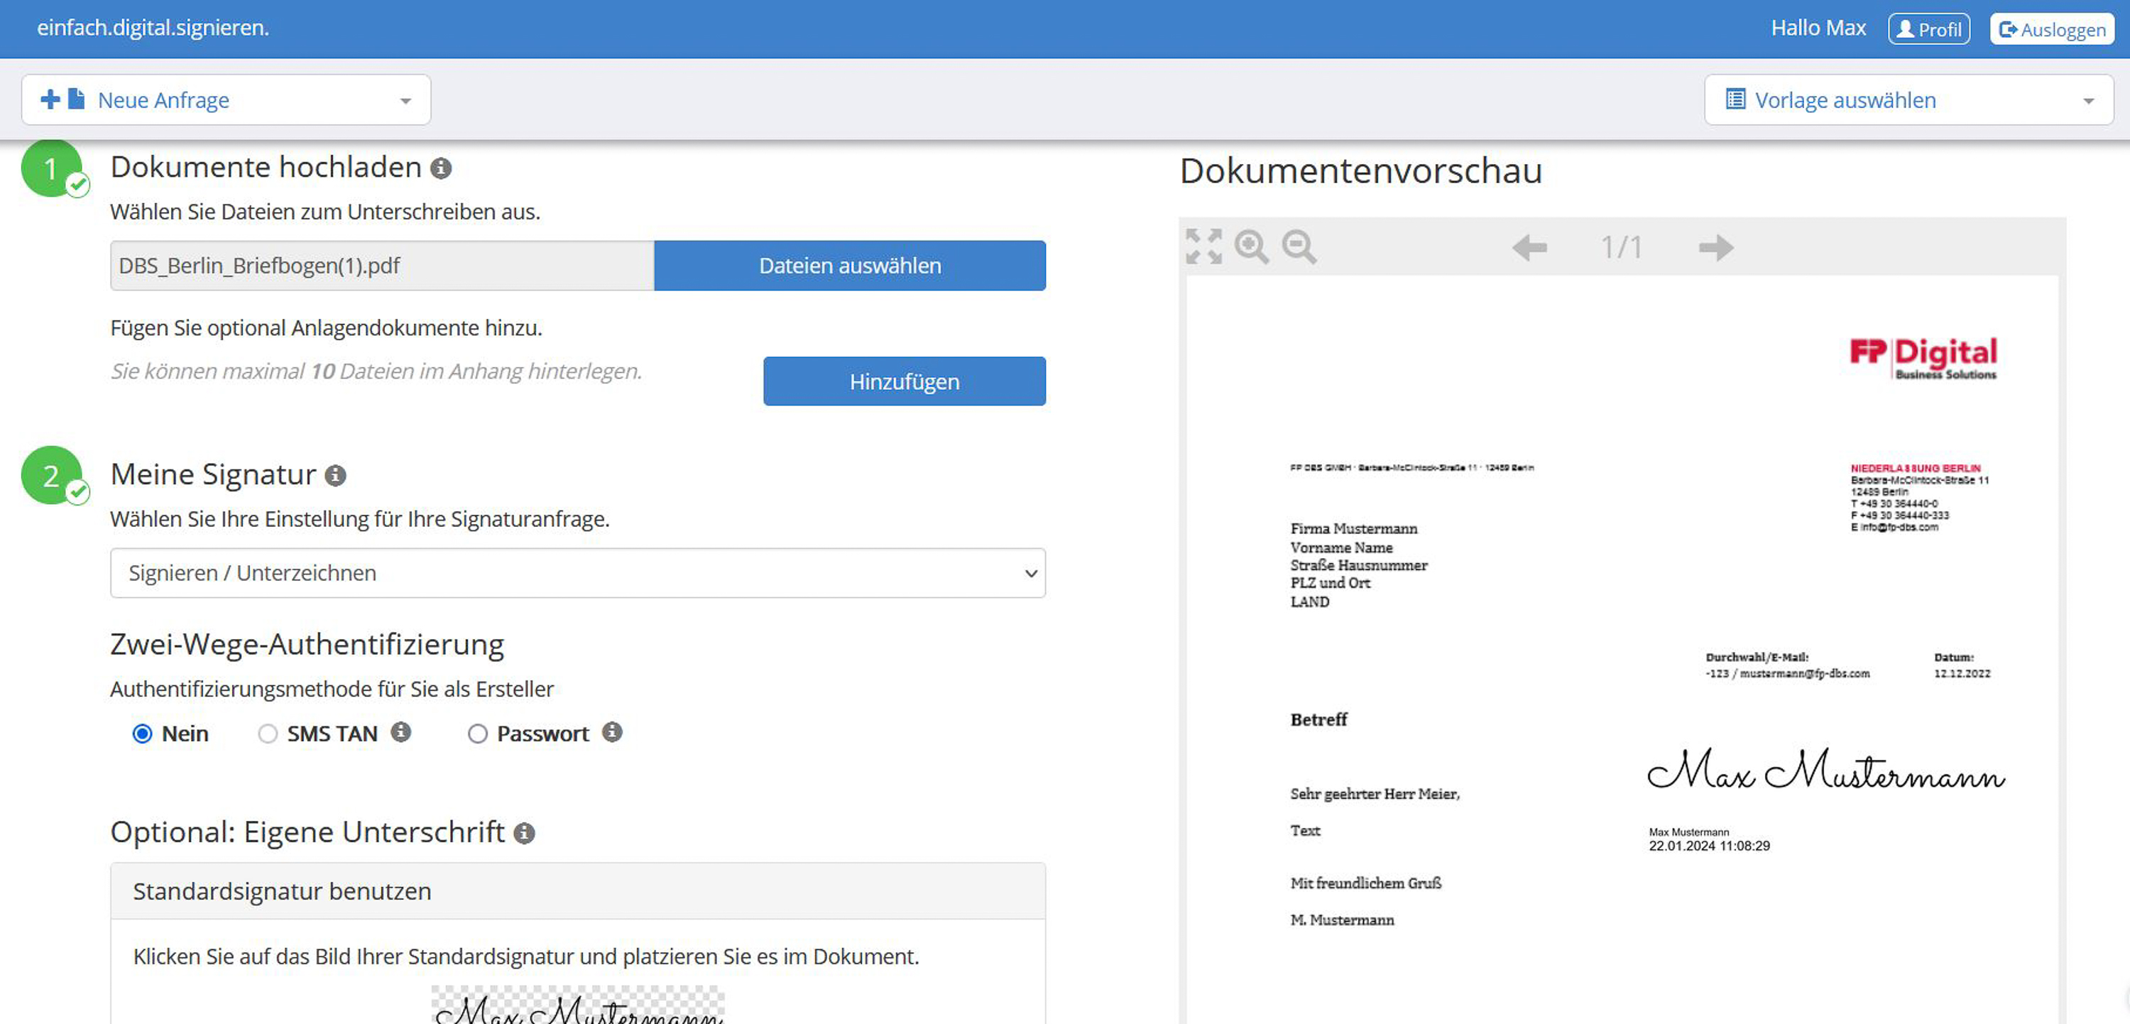Show info for the SMS TAN option
2130x1024 pixels.
(403, 732)
